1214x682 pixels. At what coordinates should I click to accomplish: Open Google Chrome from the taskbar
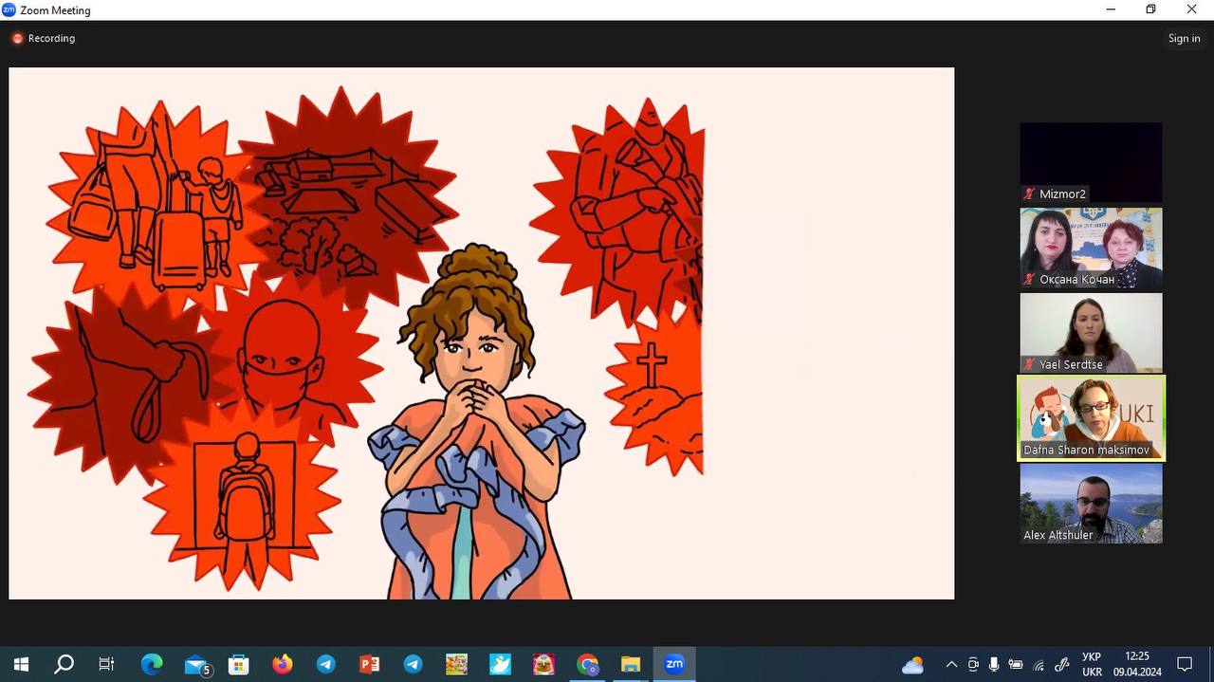pos(588,665)
